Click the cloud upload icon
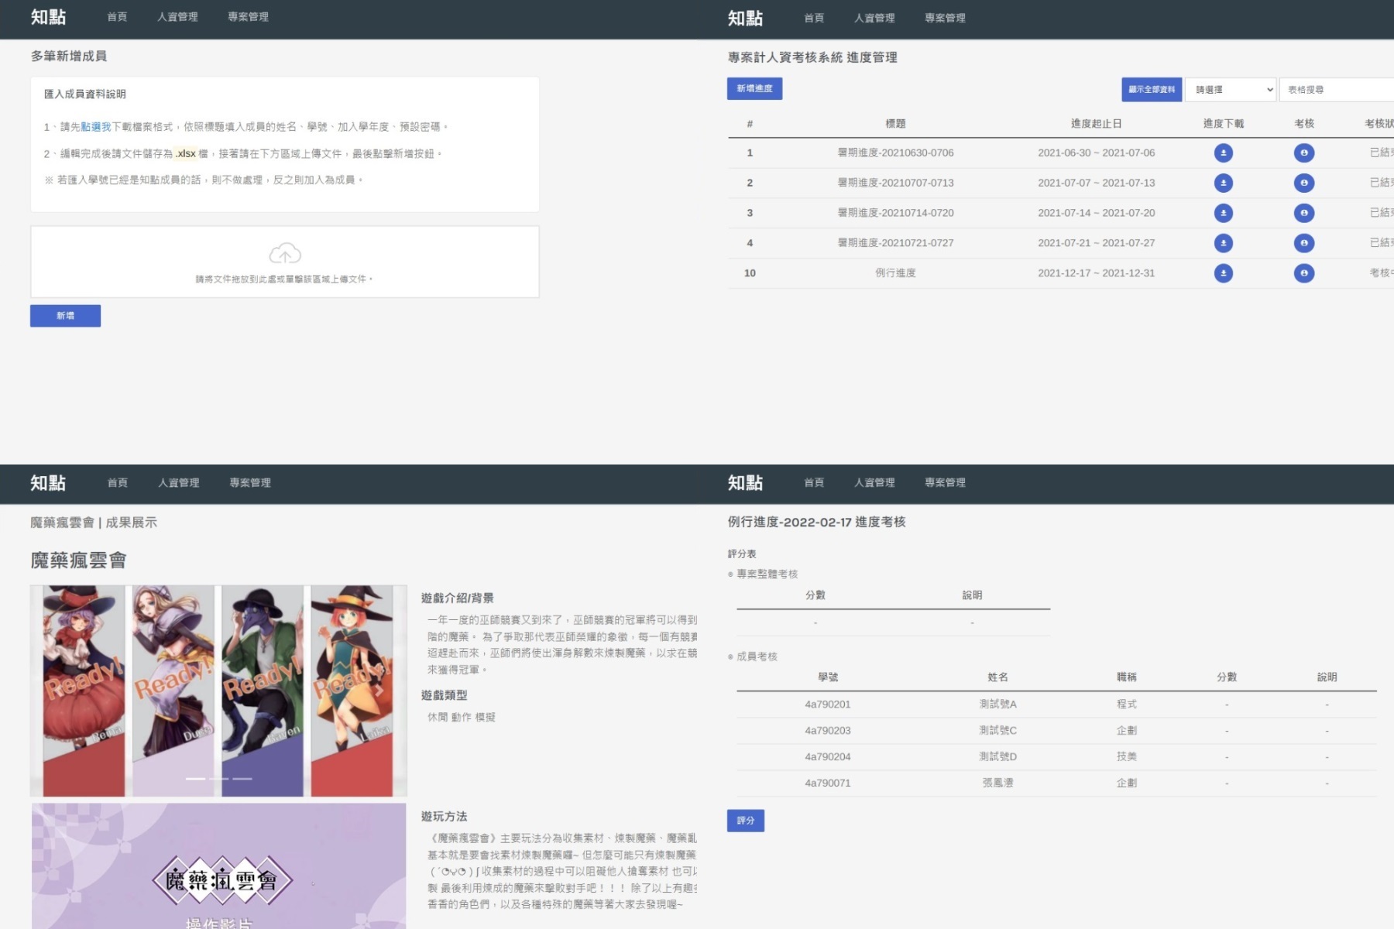The height and width of the screenshot is (929, 1394). pos(286,252)
